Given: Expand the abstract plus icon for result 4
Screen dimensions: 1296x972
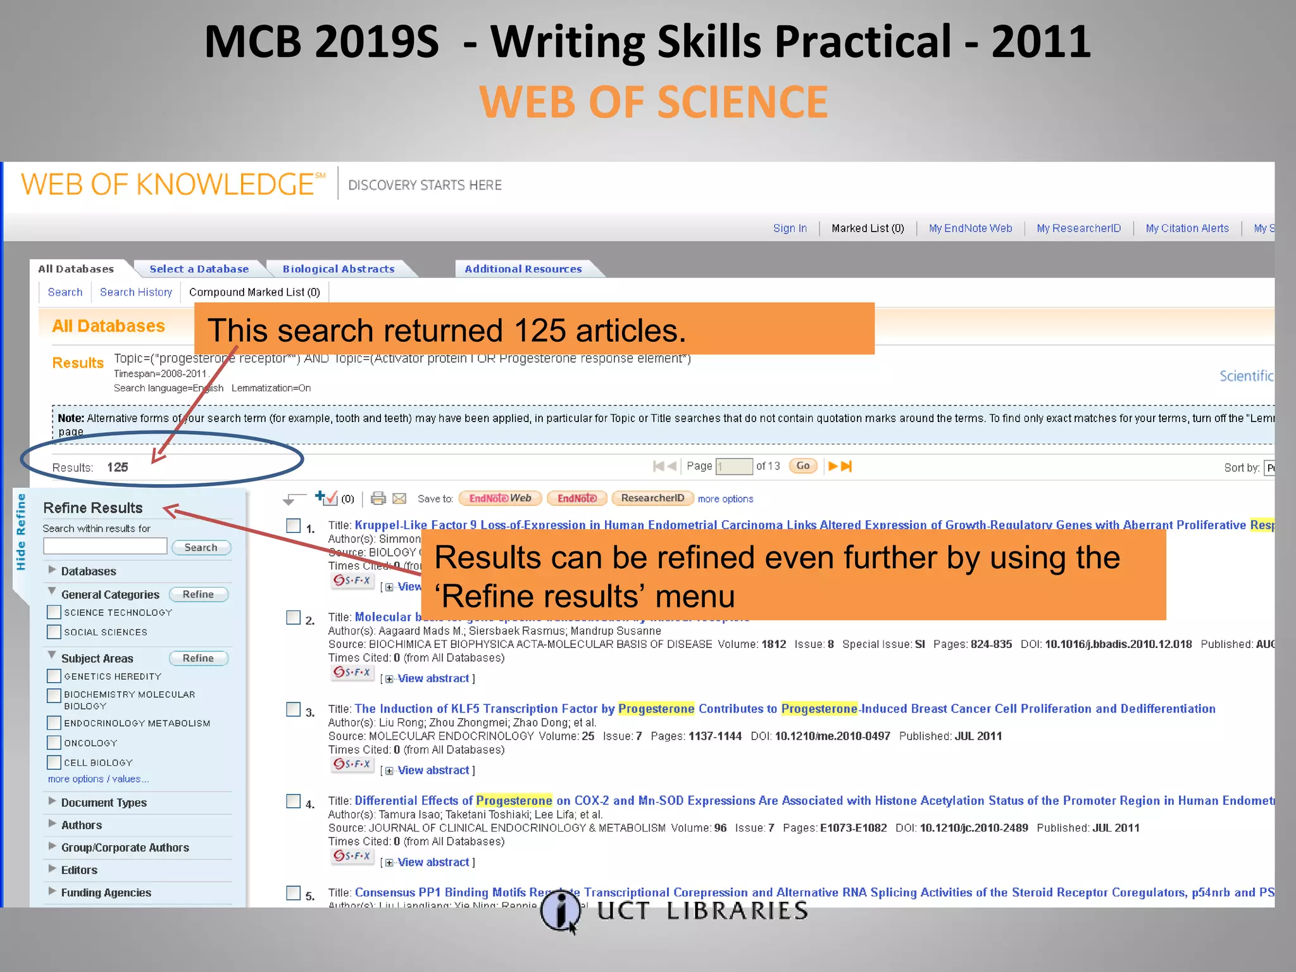Looking at the screenshot, I should tap(389, 863).
